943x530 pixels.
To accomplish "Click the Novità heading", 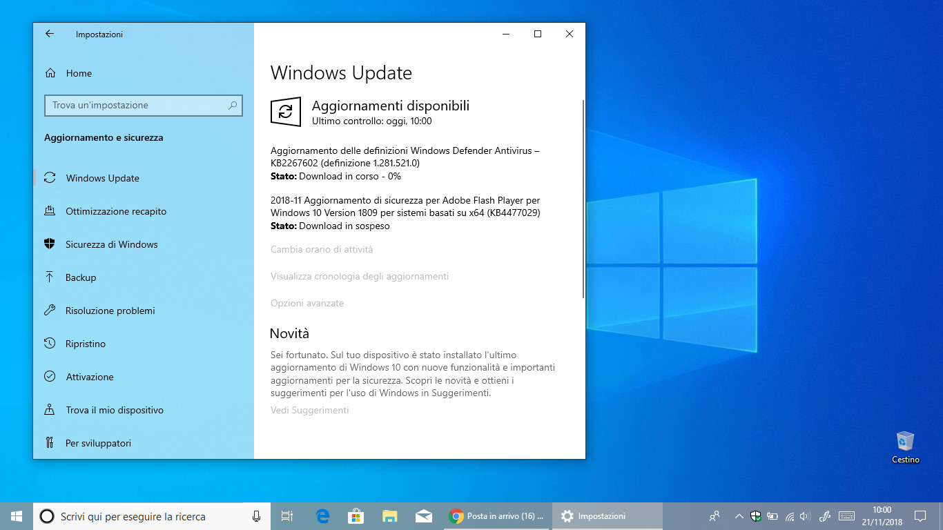I will click(x=289, y=333).
